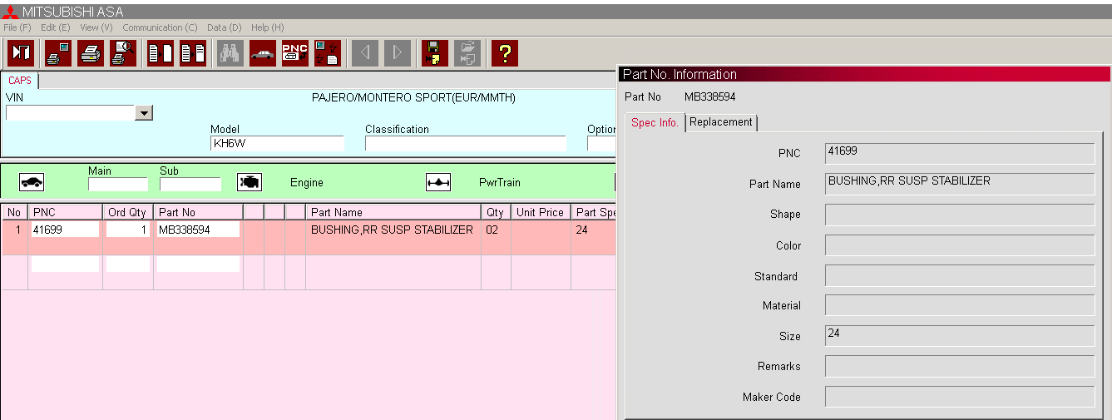Click the exit door toolbar icon

pos(21,53)
